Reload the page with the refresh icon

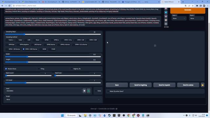pyautogui.click(x=10, y=6)
